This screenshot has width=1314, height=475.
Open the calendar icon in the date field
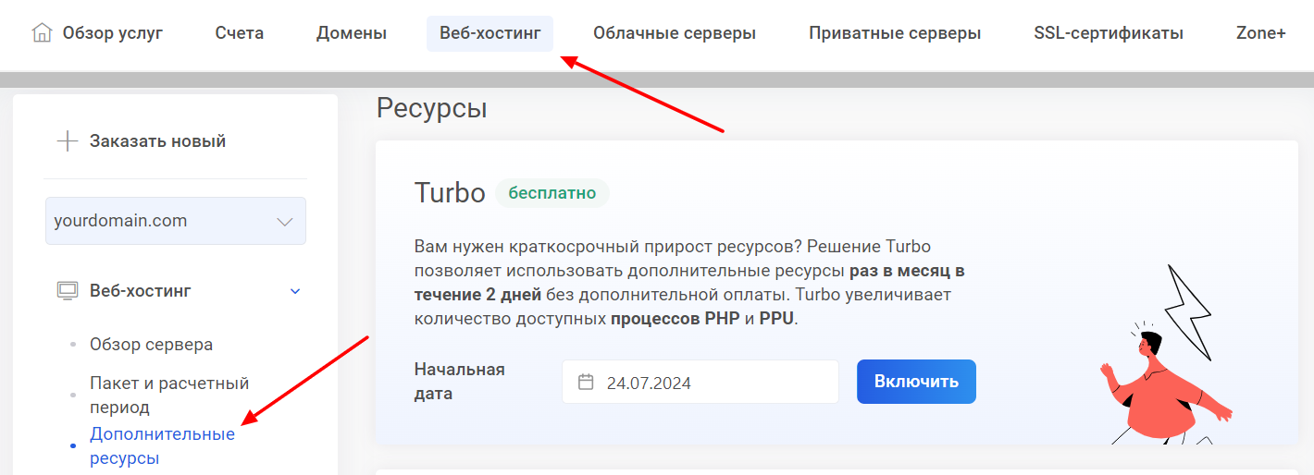[586, 383]
